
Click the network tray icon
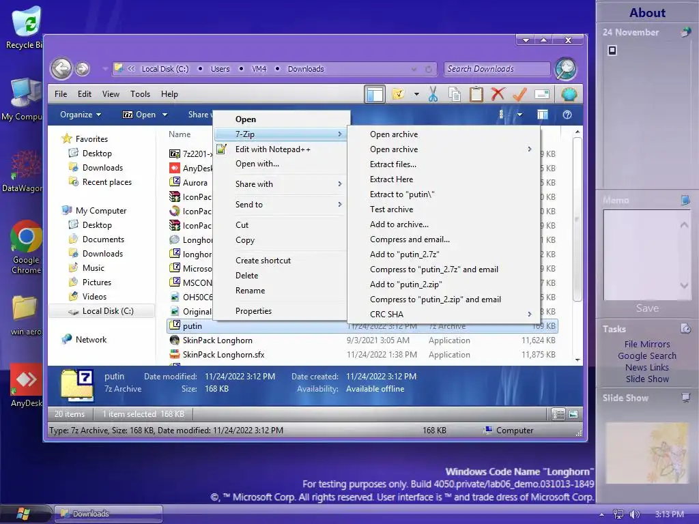tap(618, 514)
